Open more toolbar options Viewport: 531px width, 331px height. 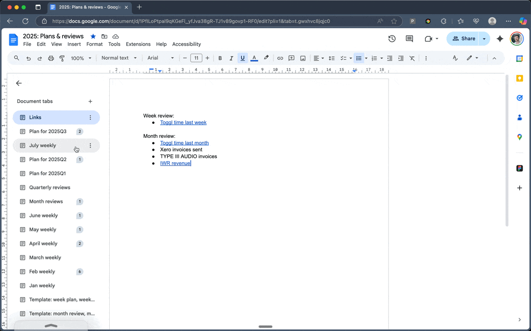click(x=426, y=58)
